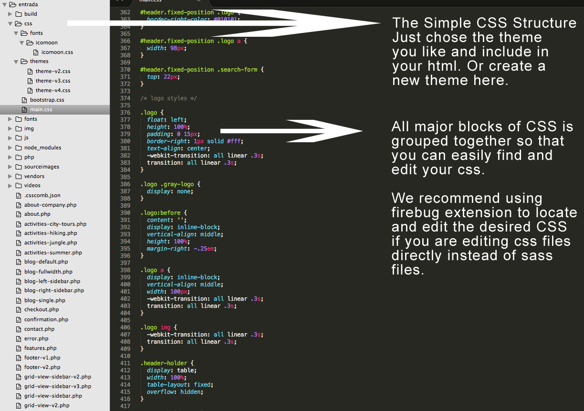The width and height of the screenshot is (584, 411).
Task: Open contact.php in the file tree
Action: click(39, 329)
